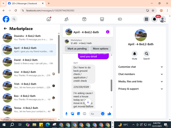This screenshot has width=171, height=128.
Task: Open the Marketplace storefront icon
Action: click(x=102, y=19)
